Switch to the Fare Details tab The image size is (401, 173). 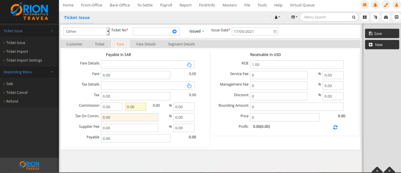tap(146, 44)
